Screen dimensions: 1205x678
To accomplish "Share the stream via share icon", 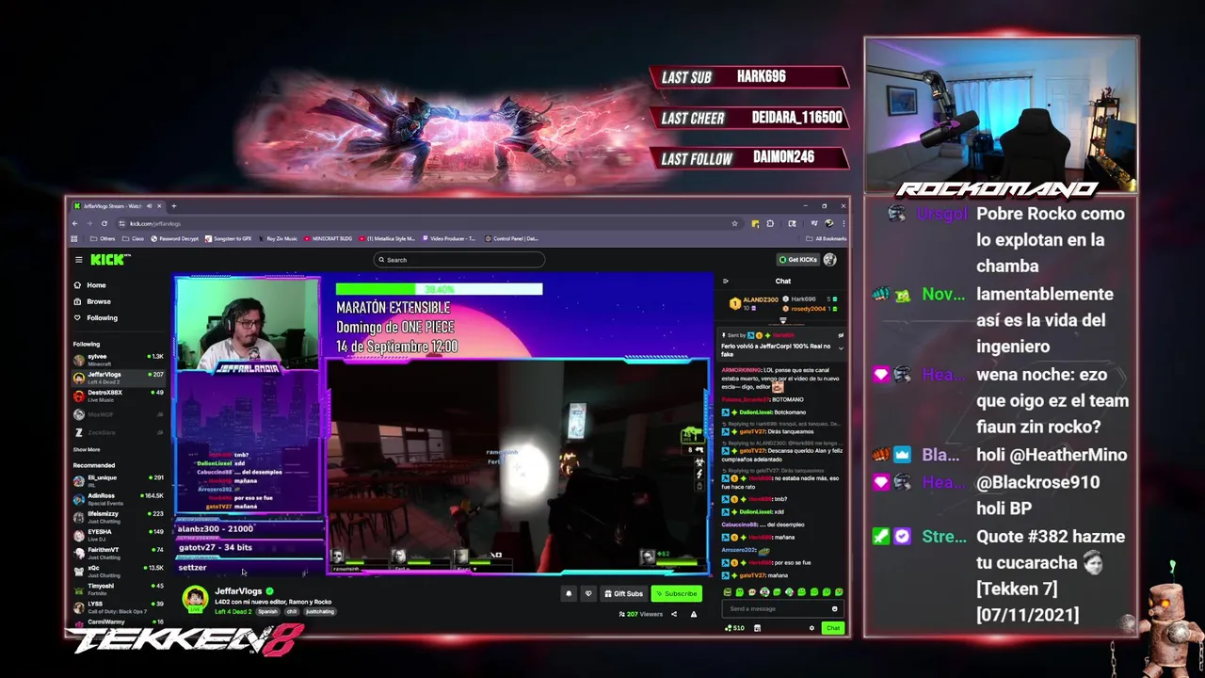I will [674, 614].
